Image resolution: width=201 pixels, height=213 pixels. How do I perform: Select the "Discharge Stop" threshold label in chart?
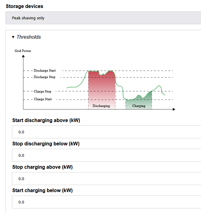pyautogui.click(x=45, y=77)
